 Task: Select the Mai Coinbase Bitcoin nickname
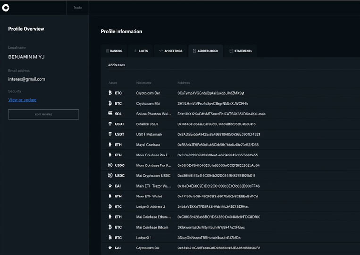(x=152, y=227)
